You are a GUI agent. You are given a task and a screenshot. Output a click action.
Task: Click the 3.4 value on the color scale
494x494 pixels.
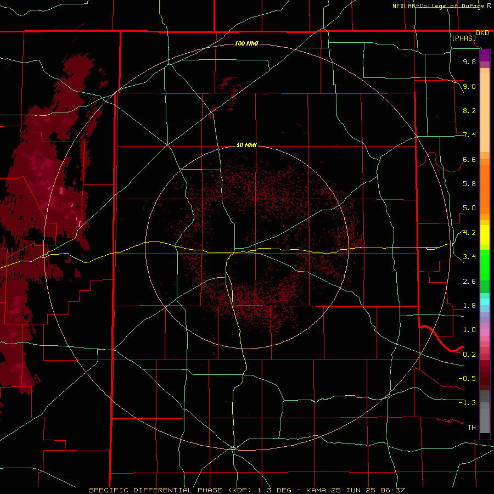click(x=469, y=257)
